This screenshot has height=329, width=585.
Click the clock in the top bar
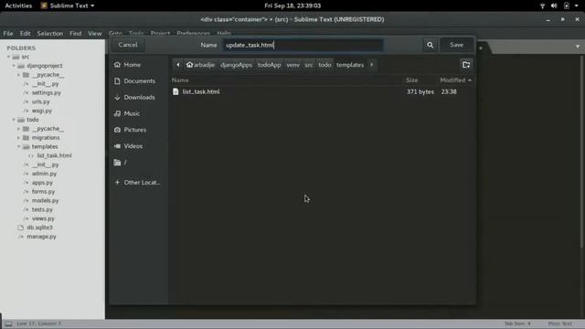pyautogui.click(x=292, y=5)
